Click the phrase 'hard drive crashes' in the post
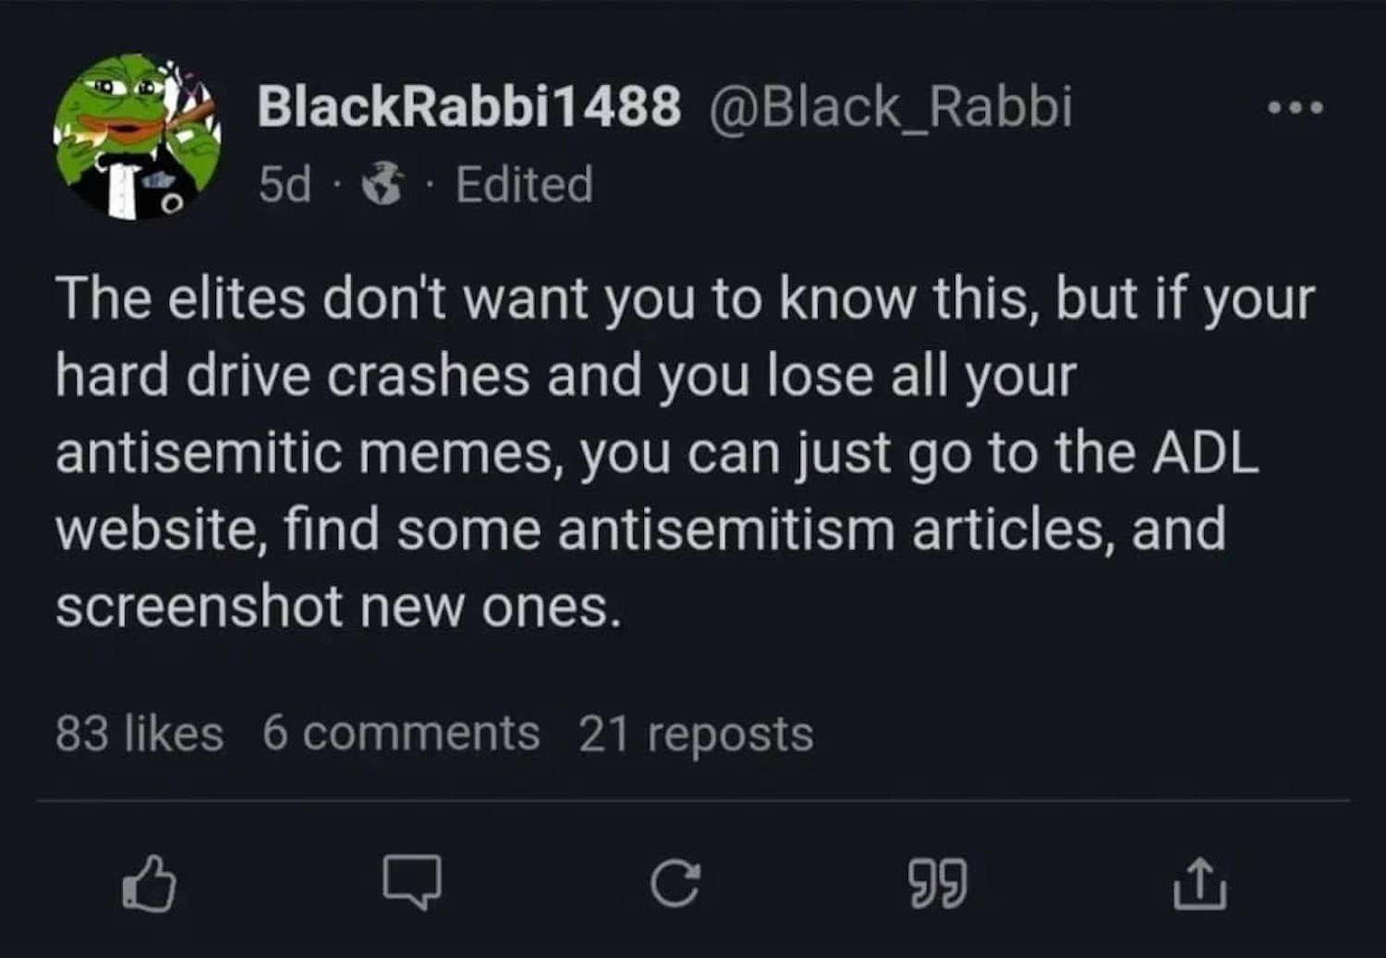The height and width of the screenshot is (958, 1386). (x=292, y=376)
